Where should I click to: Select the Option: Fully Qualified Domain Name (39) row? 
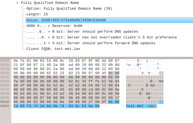(x=69, y=9)
